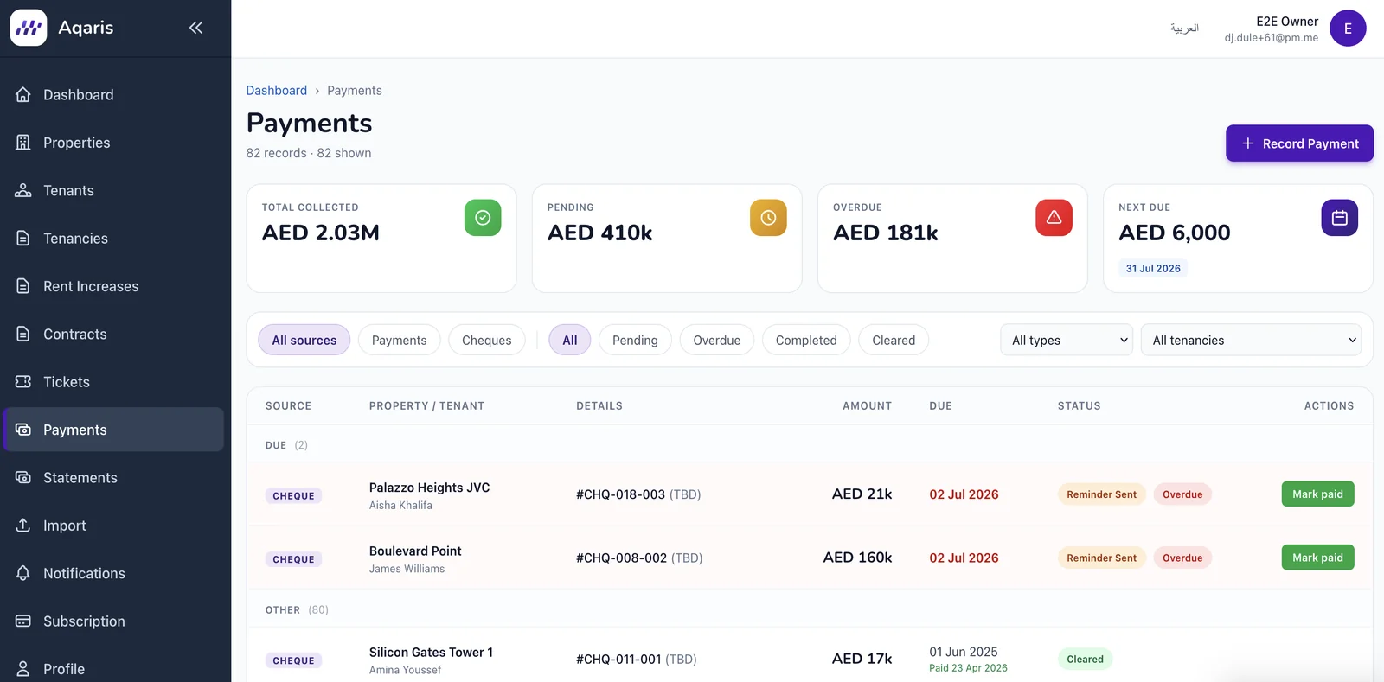Click the purple Next Due calendar icon
Image resolution: width=1384 pixels, height=682 pixels.
point(1339,218)
